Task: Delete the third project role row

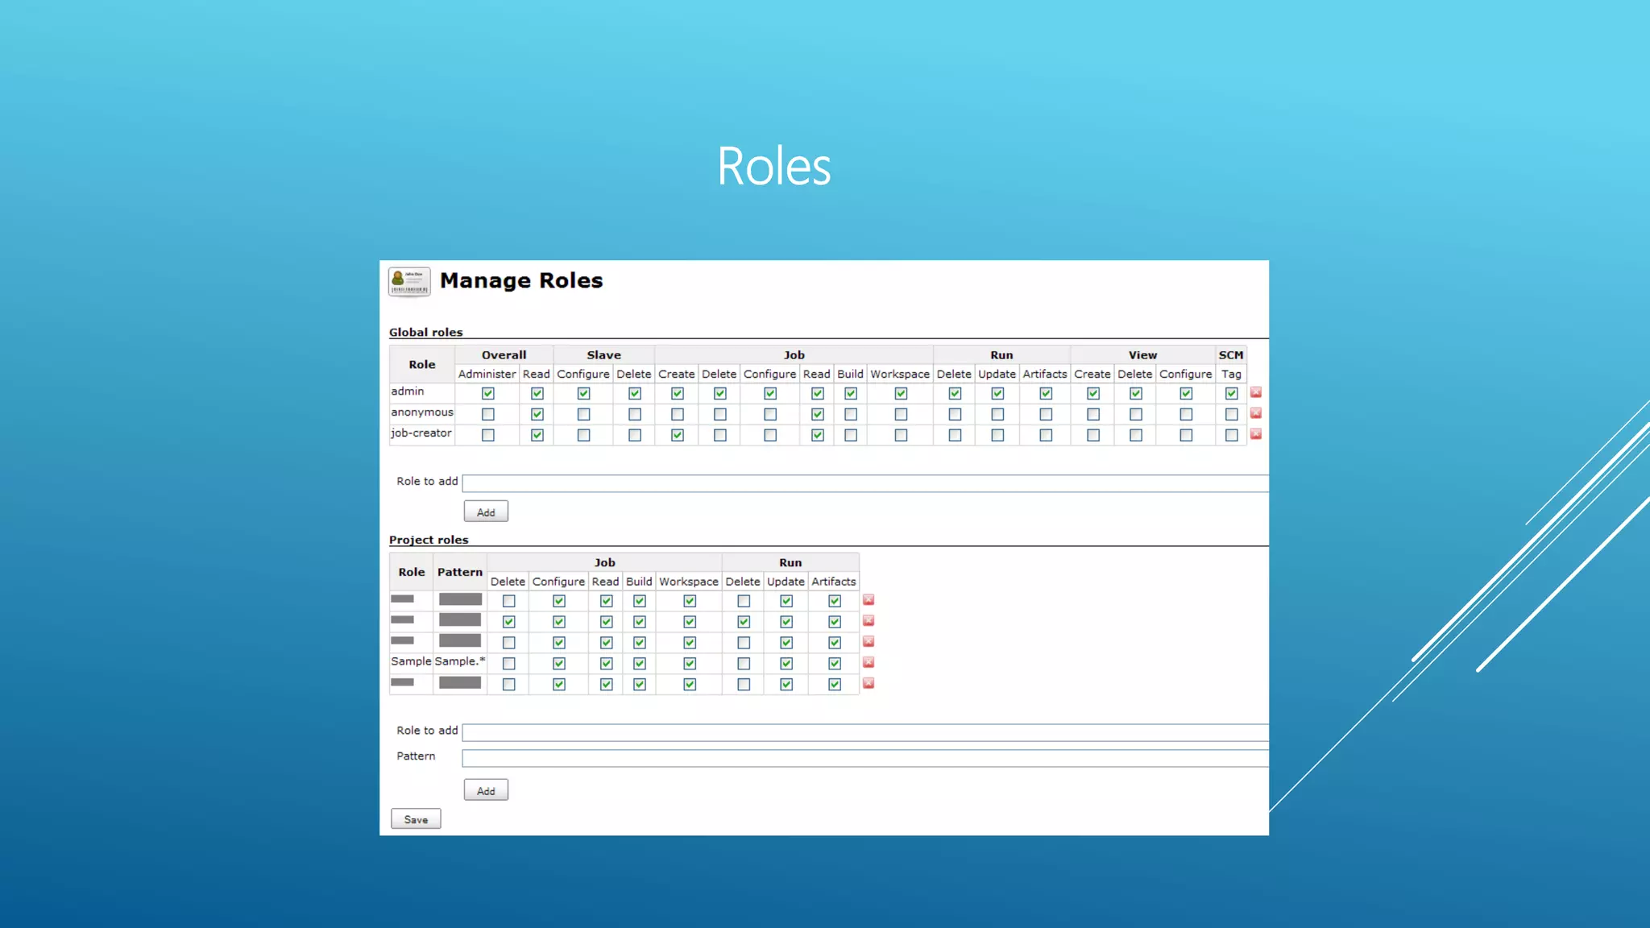Action: click(x=869, y=642)
